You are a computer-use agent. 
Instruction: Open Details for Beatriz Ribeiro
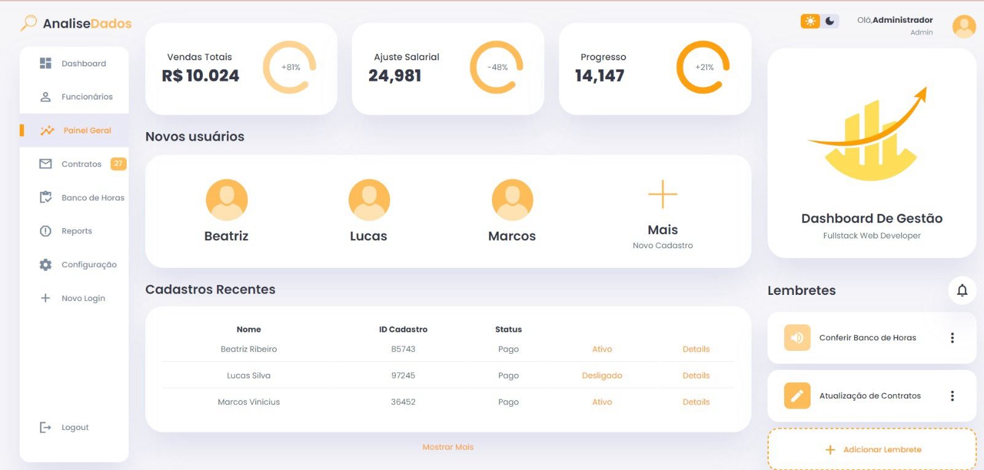click(x=696, y=349)
